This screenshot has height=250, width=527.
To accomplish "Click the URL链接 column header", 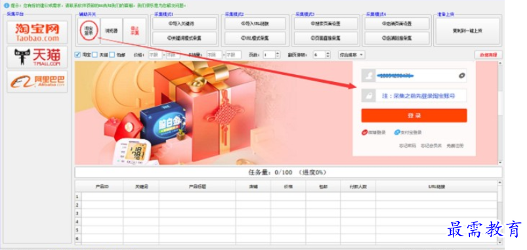I will click(x=436, y=187).
